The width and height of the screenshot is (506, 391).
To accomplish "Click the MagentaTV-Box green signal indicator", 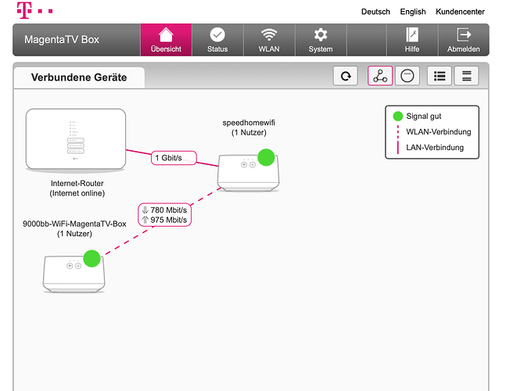I will pyautogui.click(x=92, y=258).
